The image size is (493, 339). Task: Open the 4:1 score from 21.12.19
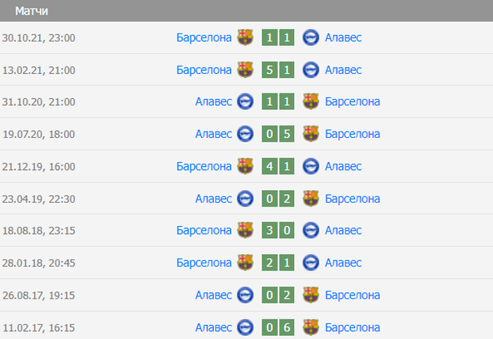(278, 166)
